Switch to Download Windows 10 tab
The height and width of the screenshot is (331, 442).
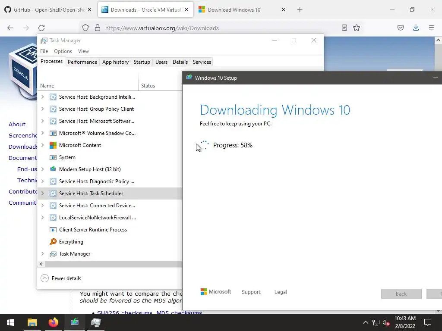click(x=242, y=9)
